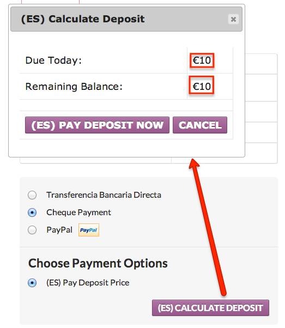The width and height of the screenshot is (285, 328).
Task: Select the (ES) Pay Deposit Price option
Action: click(32, 283)
